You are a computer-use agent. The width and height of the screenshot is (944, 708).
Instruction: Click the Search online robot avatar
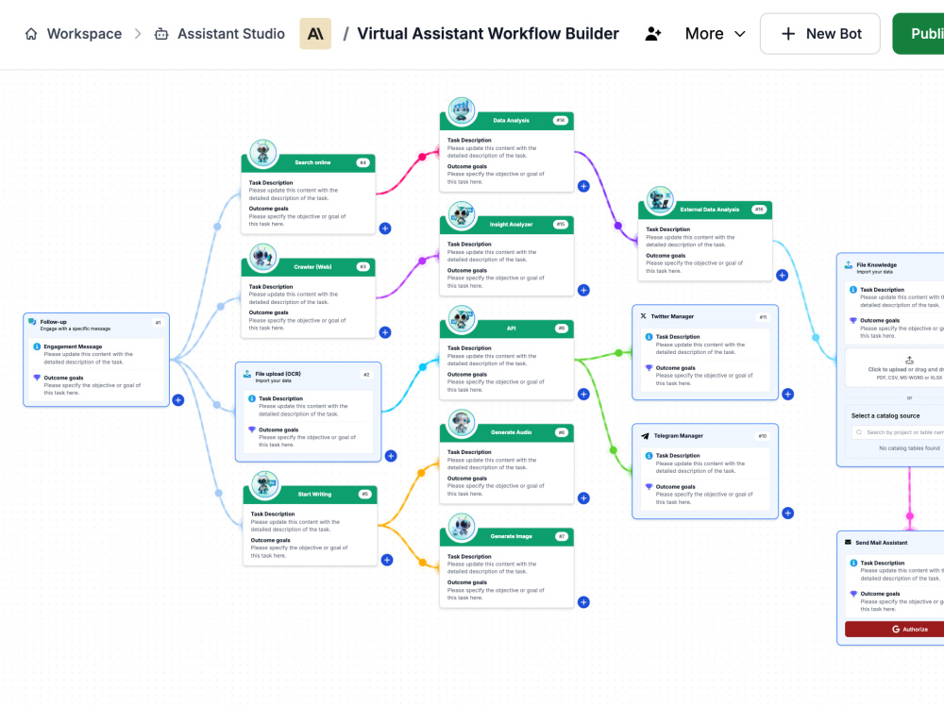[x=263, y=153]
